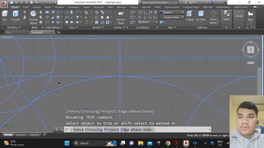Choose the Project option in command line
Viewport: 264px width, 148px height.
tap(111, 129)
